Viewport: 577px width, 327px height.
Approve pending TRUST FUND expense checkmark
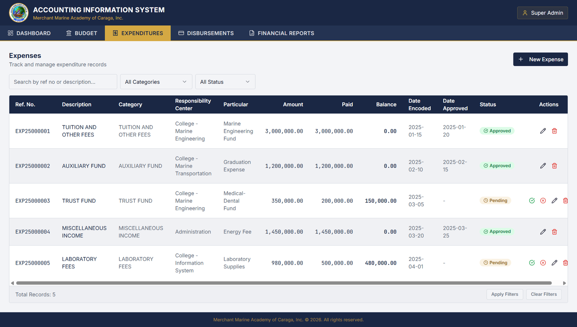pos(532,201)
